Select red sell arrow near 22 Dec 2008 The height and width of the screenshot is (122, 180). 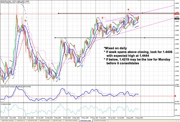[x=25, y=20]
